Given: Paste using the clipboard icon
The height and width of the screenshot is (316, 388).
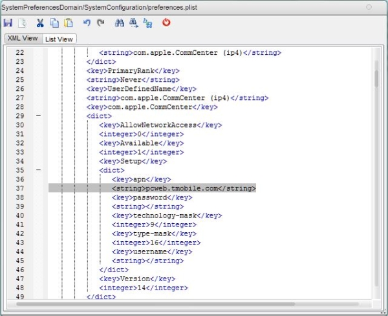Looking at the screenshot, I should [68, 23].
